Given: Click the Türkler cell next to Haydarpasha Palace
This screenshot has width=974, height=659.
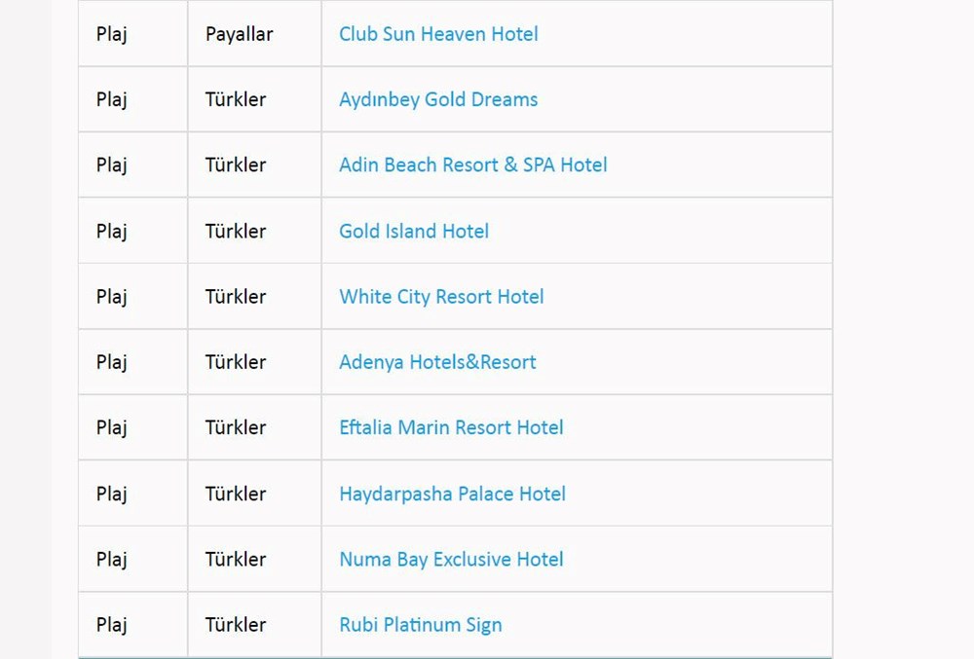Looking at the screenshot, I should click(x=235, y=493).
